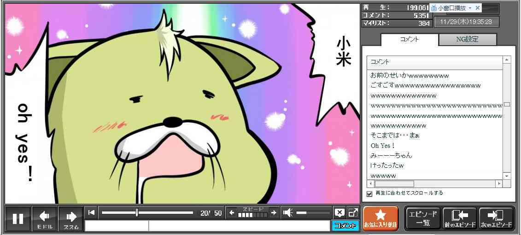
Task: Open the 小窗口播放 dropdown arrow
Action: (470, 8)
